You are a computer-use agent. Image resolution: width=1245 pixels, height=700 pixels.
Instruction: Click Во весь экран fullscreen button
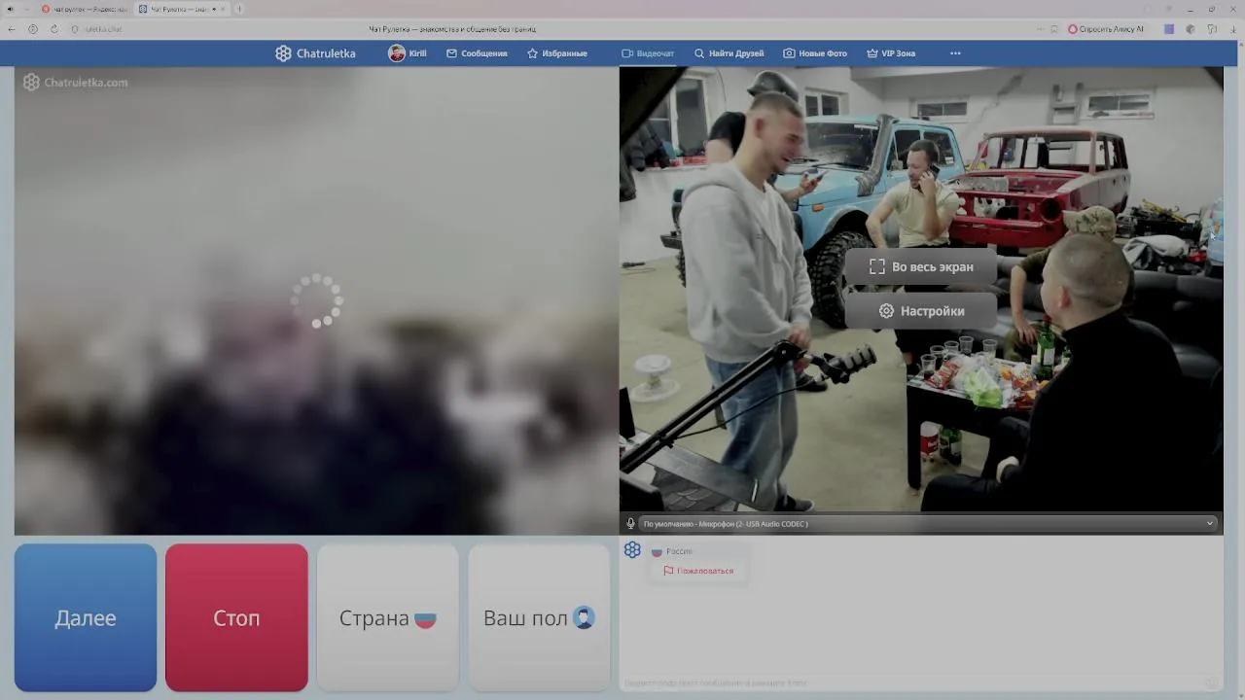[920, 266]
